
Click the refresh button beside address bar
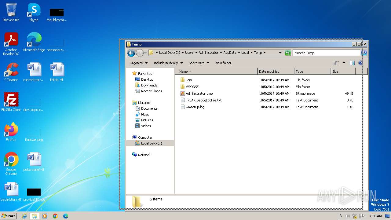click(288, 53)
